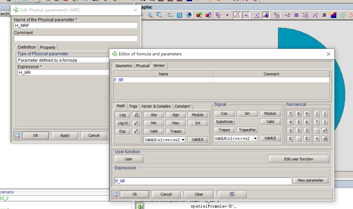This screenshot has width=353, height=209.
Task: Click the New parameter button
Action: pos(311,180)
